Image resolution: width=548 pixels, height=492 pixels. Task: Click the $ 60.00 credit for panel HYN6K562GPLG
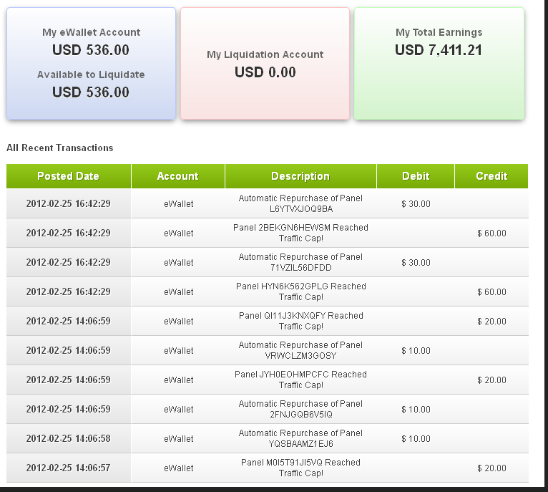[491, 292]
